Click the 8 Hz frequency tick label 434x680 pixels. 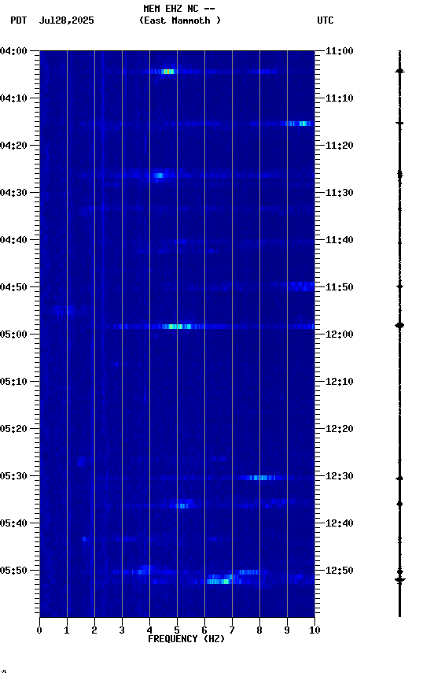pos(259,630)
